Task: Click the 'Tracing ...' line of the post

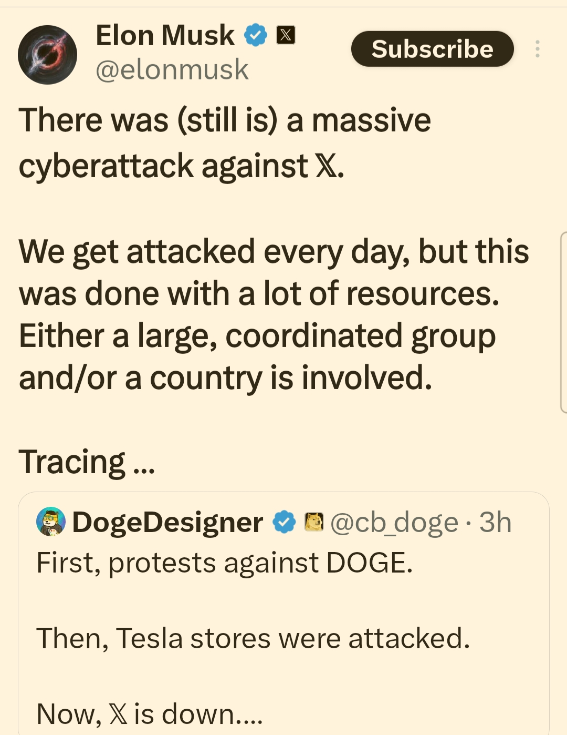Action: [87, 462]
